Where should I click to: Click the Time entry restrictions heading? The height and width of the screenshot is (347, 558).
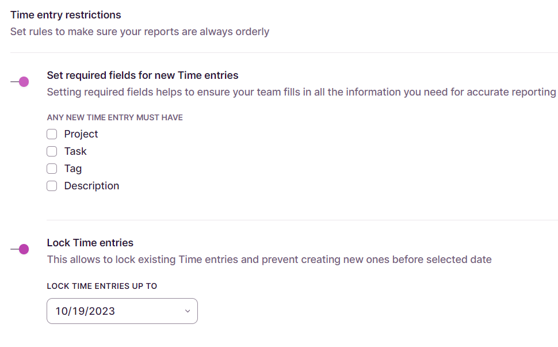pyautogui.click(x=66, y=15)
